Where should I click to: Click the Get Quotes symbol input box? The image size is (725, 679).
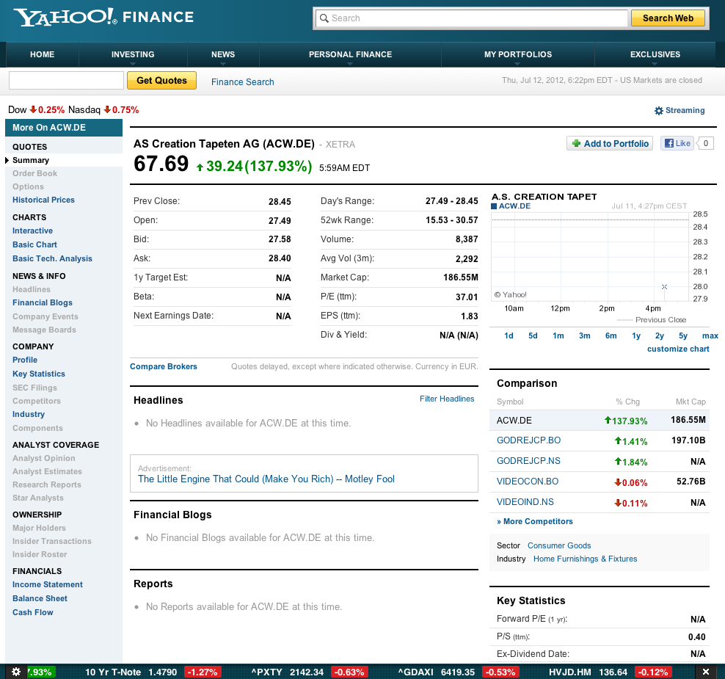coord(66,81)
